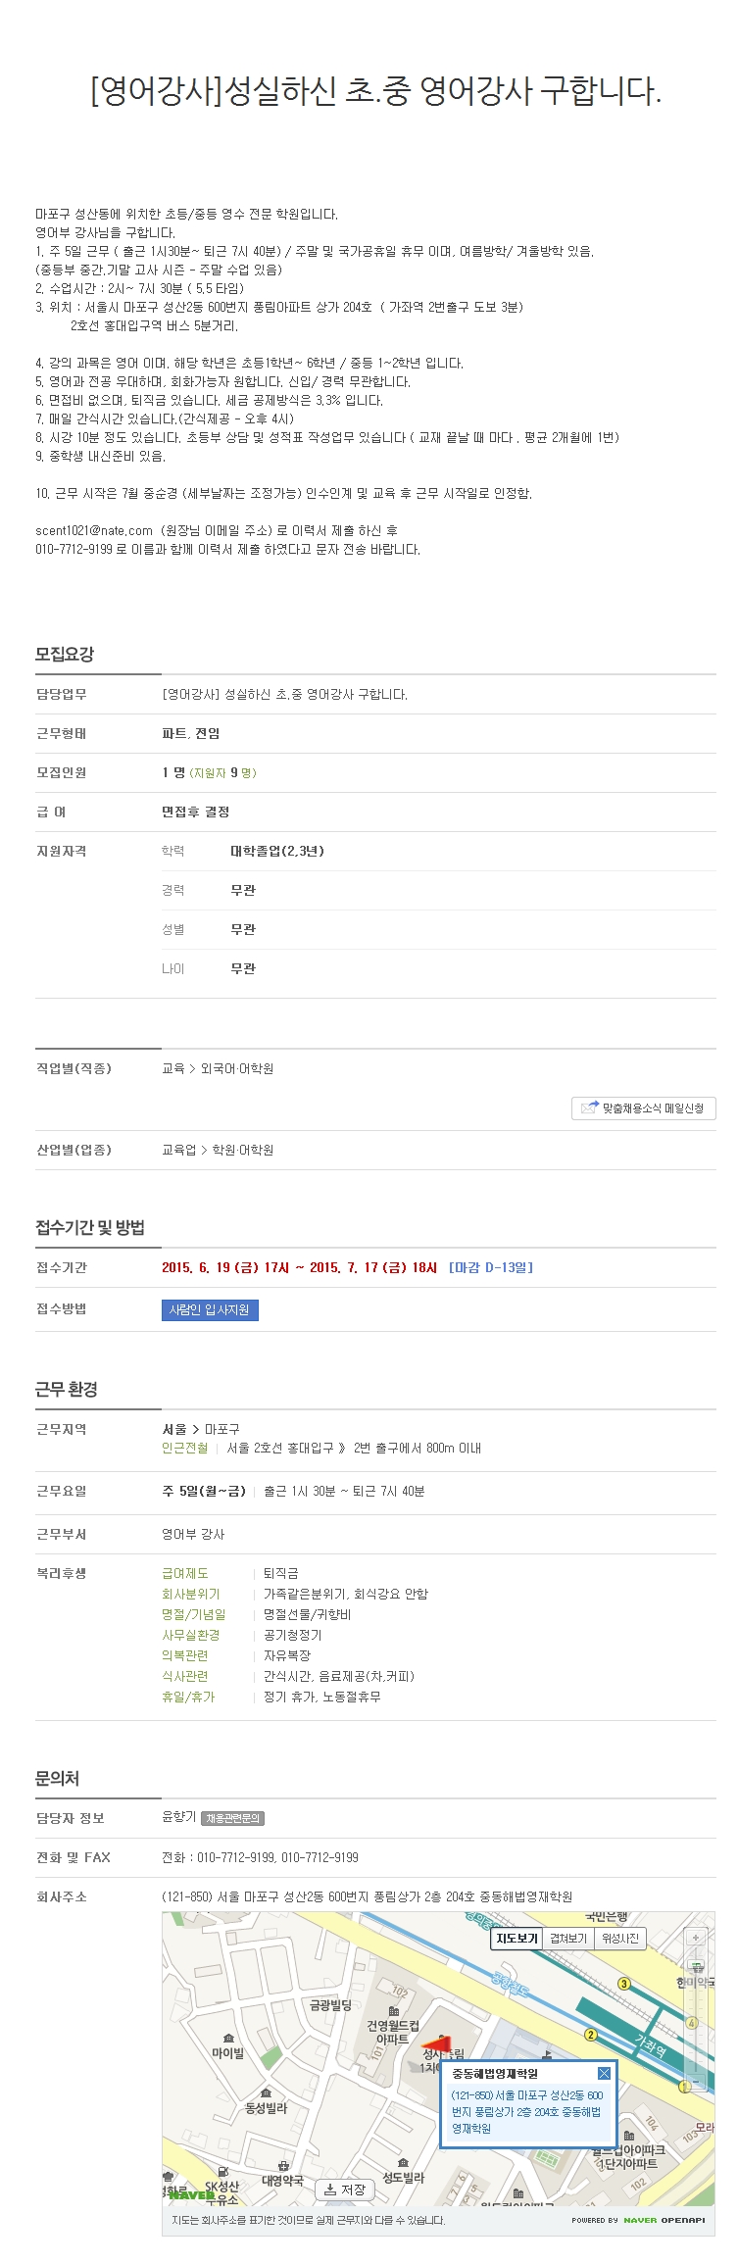Click the Naver logo on the map
Viewport: 738px width, 2264px height.
[x=192, y=2194]
